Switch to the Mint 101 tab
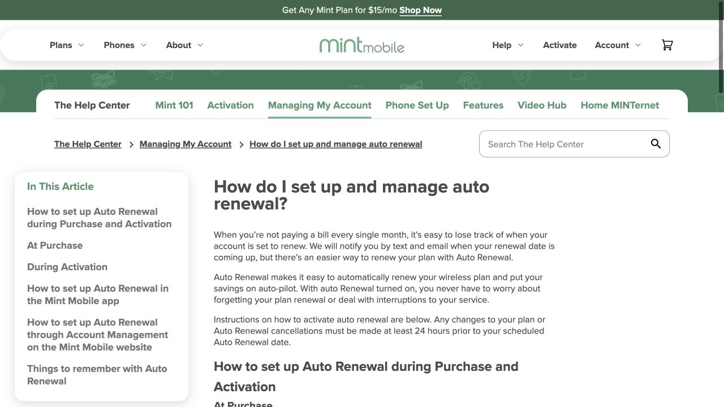Image resolution: width=724 pixels, height=407 pixels. (174, 105)
